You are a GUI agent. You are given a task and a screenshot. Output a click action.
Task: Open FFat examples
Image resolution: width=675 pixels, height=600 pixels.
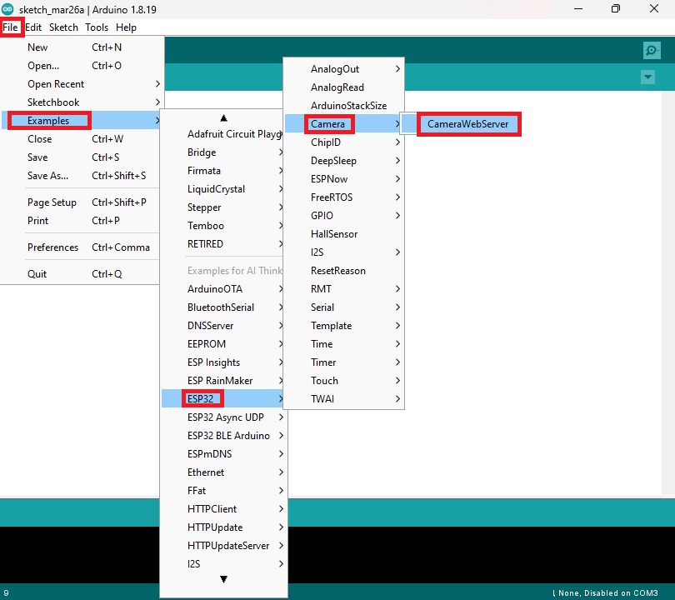point(224,491)
